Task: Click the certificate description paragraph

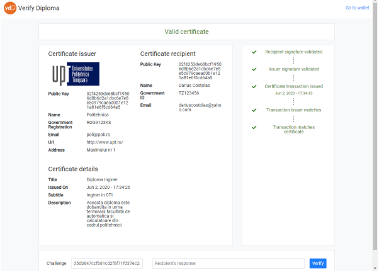Action: click(108, 214)
